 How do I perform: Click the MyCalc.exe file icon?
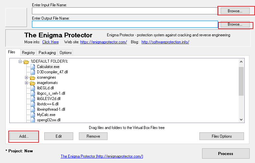tap(33, 115)
